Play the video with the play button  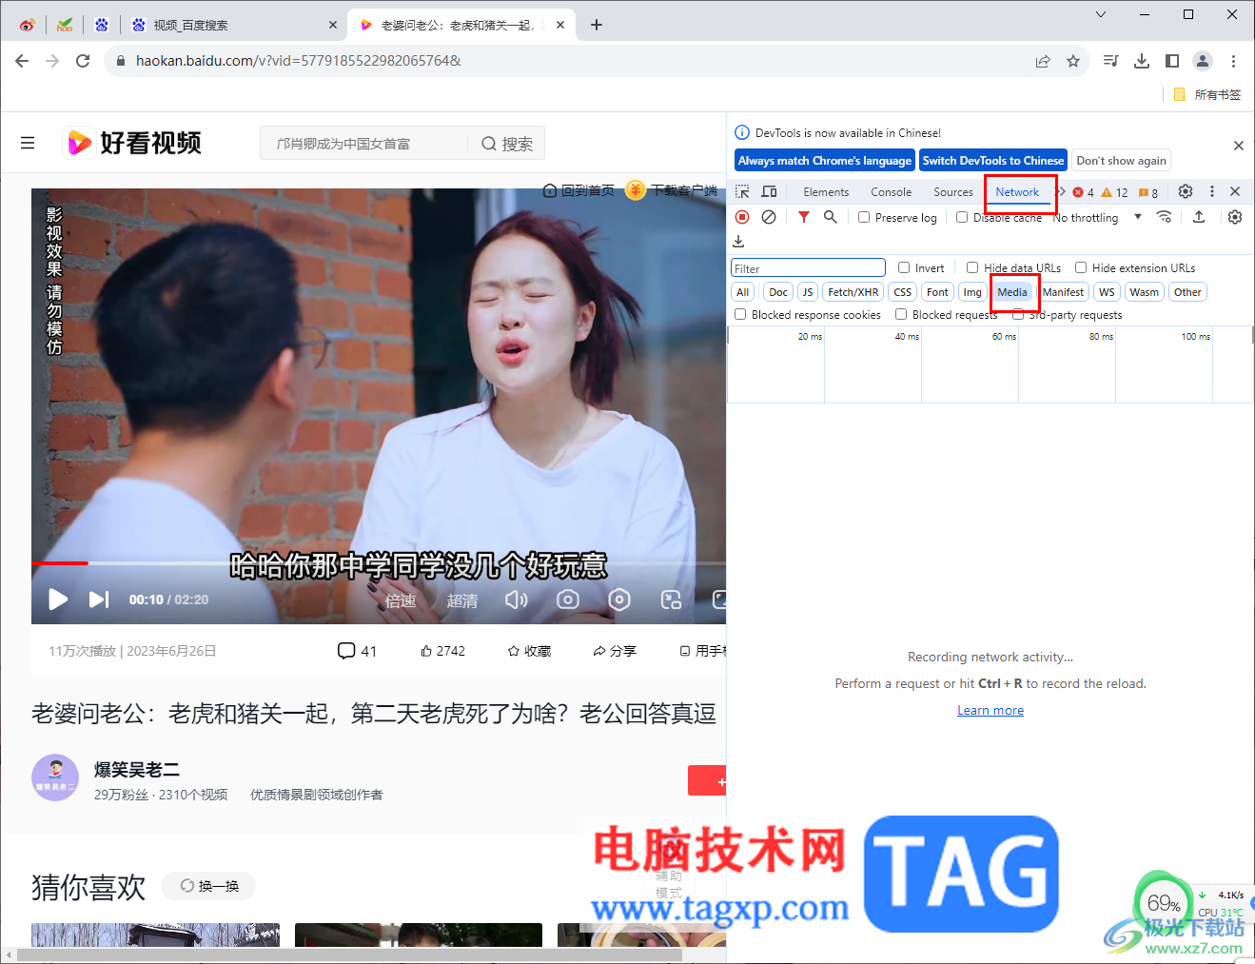point(58,599)
